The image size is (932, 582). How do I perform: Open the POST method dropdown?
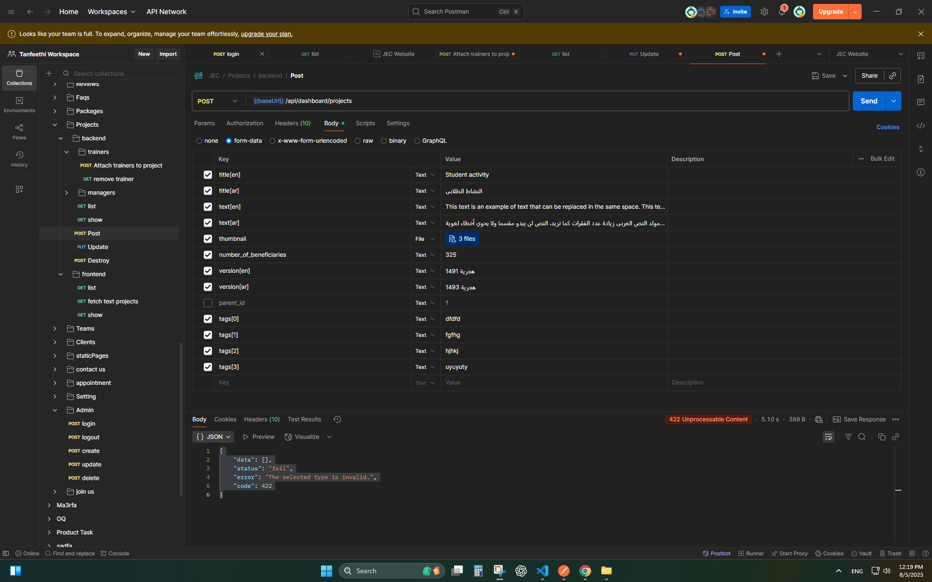[x=218, y=101]
